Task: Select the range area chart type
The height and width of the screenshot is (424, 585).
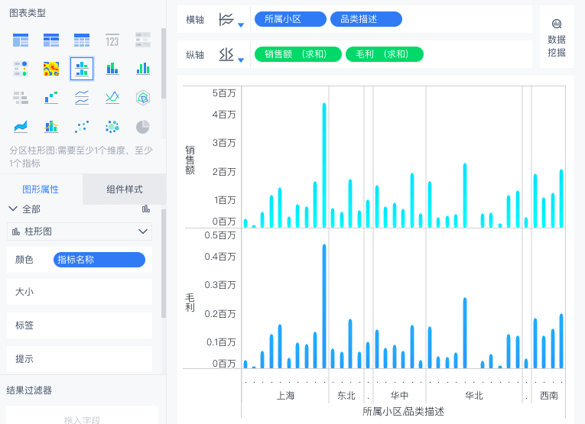Action: [x=21, y=127]
